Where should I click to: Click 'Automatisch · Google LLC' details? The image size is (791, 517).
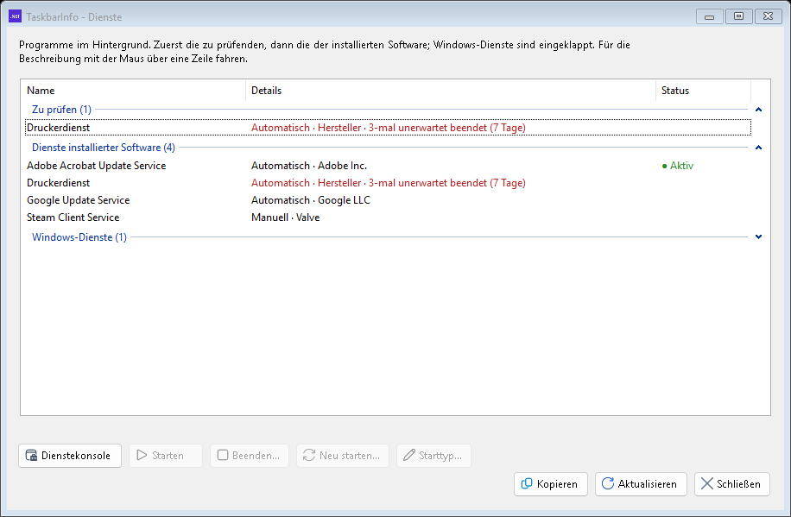tap(311, 200)
